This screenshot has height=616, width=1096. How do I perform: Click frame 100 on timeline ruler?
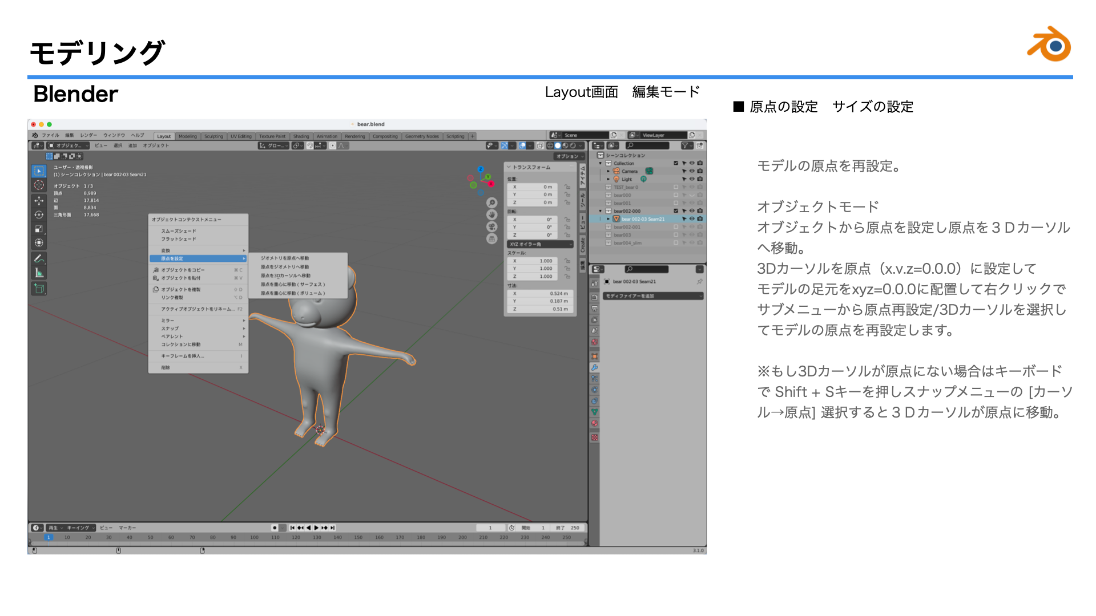pos(254,537)
